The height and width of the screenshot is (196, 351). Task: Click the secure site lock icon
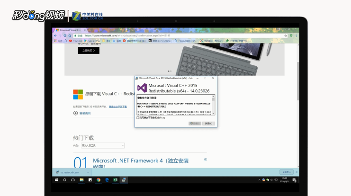(75, 36)
